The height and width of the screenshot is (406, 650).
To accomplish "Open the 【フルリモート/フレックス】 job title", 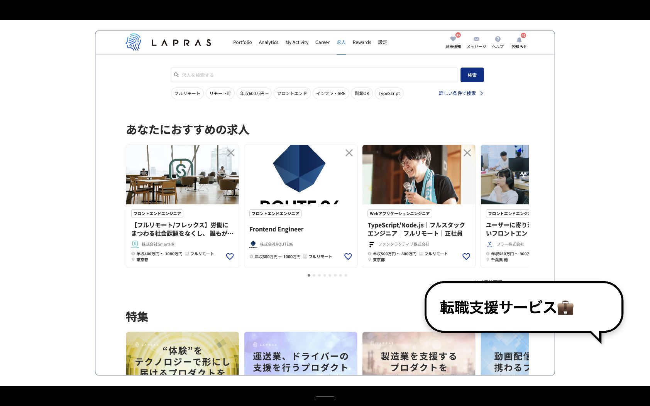I will [x=182, y=229].
